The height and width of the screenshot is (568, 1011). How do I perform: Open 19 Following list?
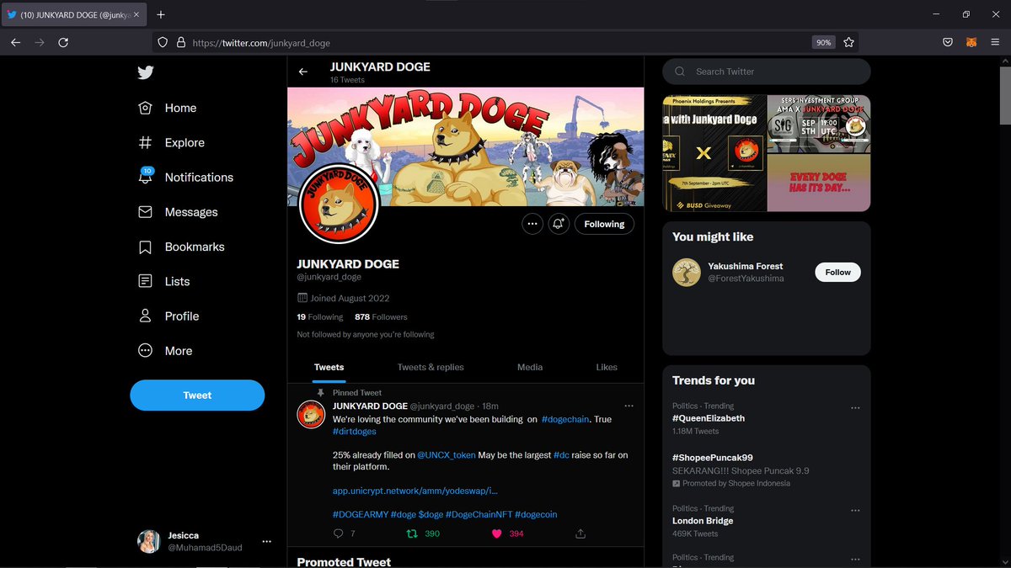[x=320, y=317]
